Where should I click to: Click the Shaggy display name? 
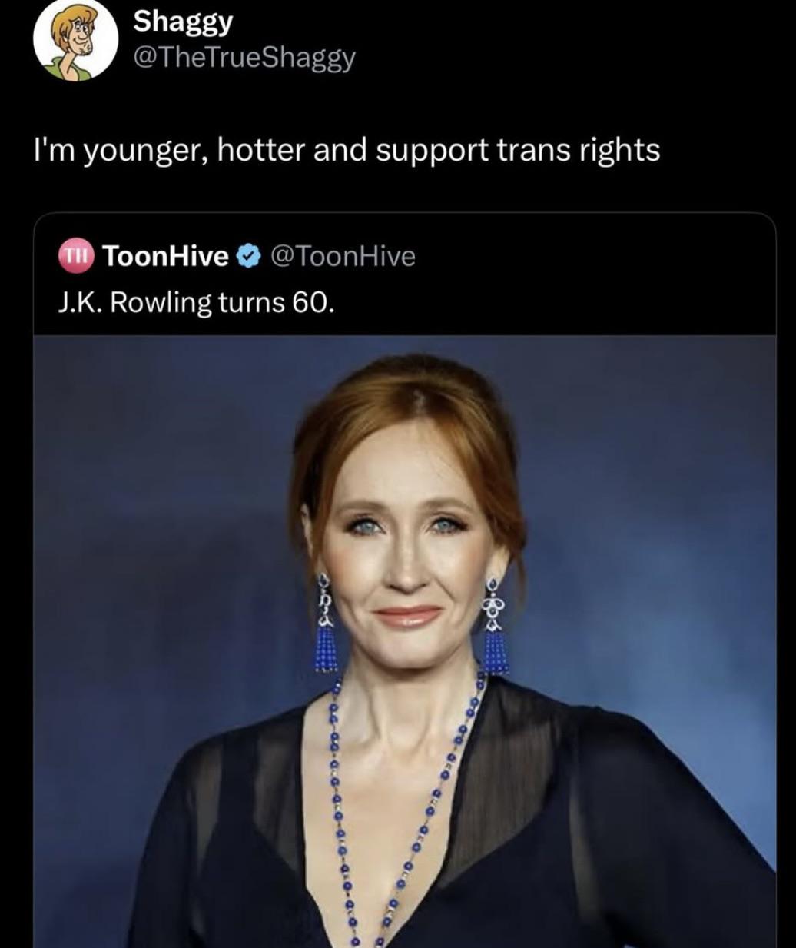[x=183, y=22]
